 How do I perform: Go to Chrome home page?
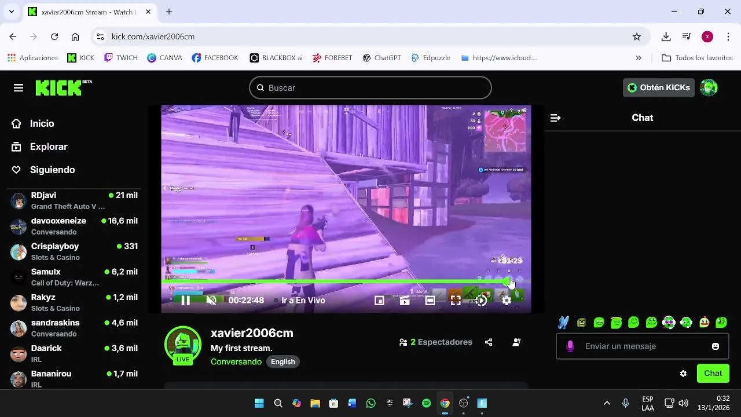(75, 36)
